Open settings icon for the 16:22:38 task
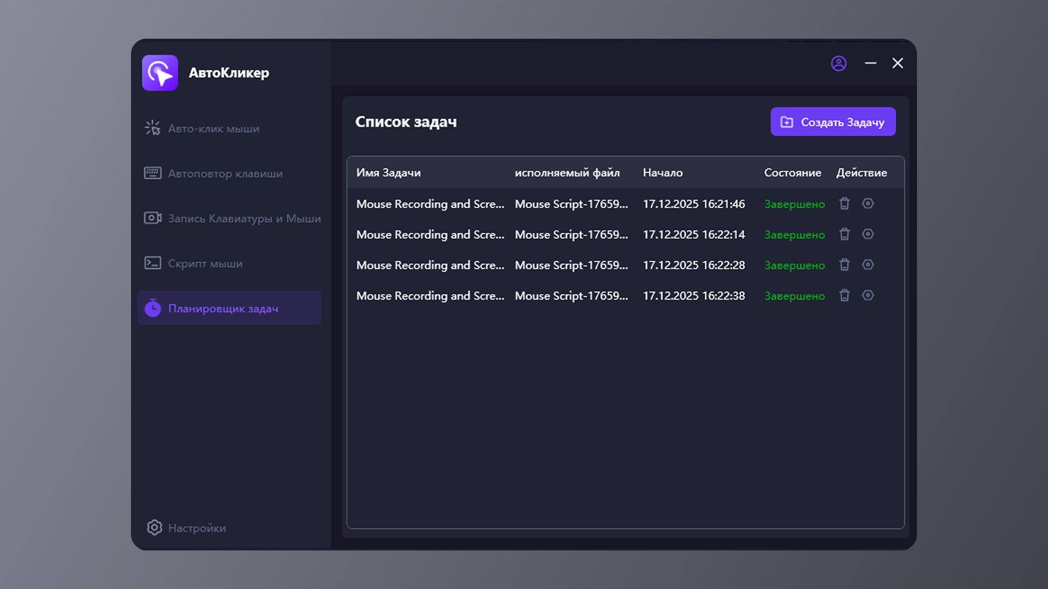Image resolution: width=1048 pixels, height=589 pixels. point(868,296)
